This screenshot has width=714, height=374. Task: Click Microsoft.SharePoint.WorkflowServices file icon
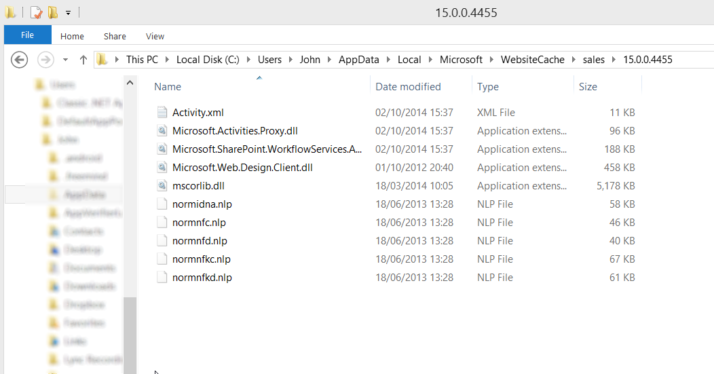162,149
